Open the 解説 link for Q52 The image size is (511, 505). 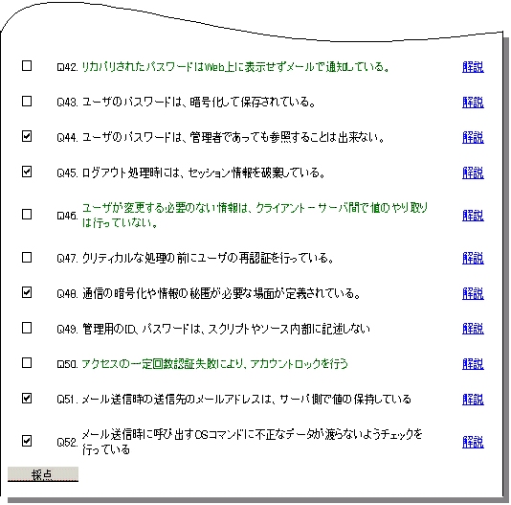[x=473, y=443]
